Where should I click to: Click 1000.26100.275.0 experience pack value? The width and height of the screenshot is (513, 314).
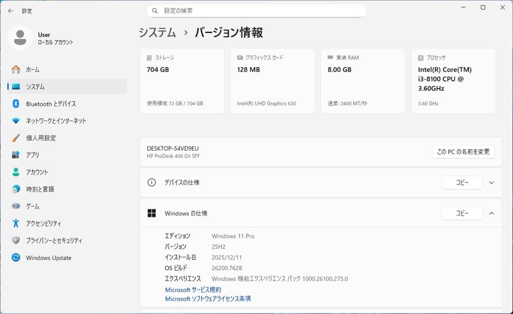(x=325, y=279)
